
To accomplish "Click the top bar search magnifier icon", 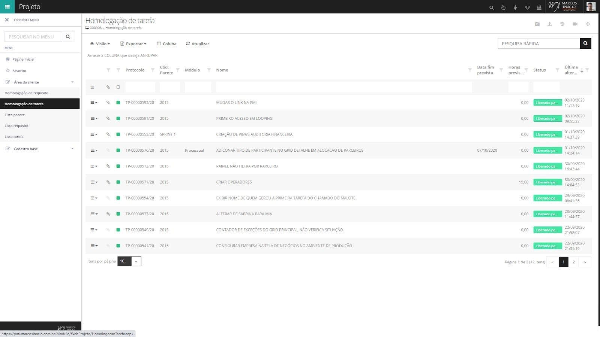I will (491, 7).
